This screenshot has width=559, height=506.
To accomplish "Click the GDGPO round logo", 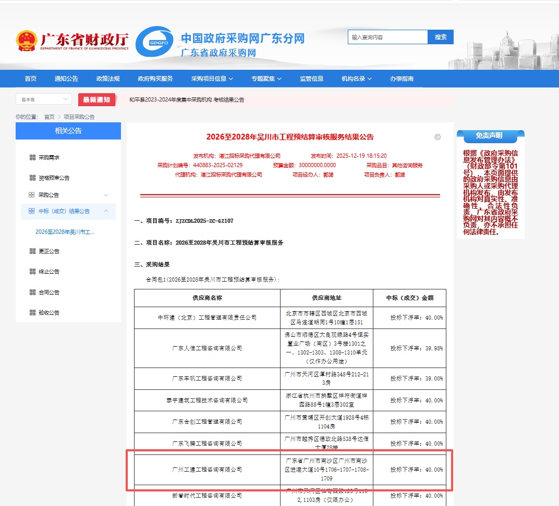I will coord(154,42).
